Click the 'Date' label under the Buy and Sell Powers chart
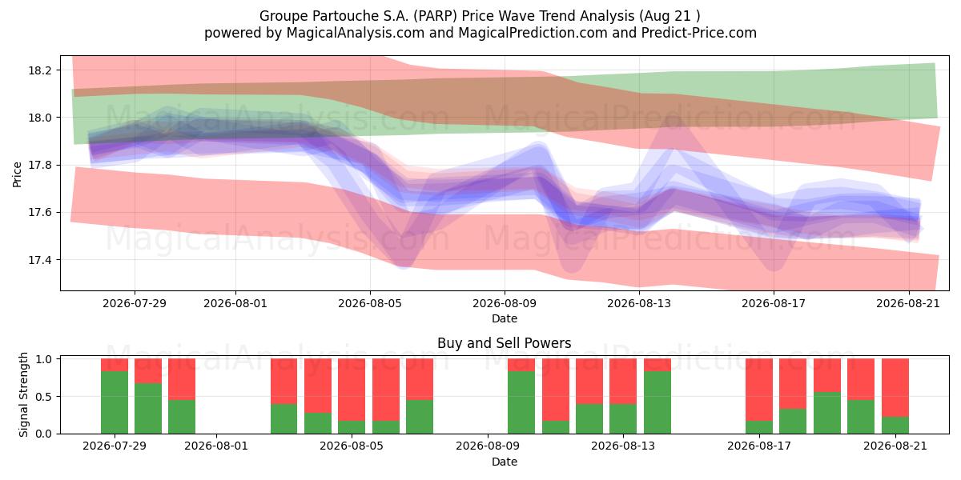This screenshot has width=961, height=480. click(505, 462)
